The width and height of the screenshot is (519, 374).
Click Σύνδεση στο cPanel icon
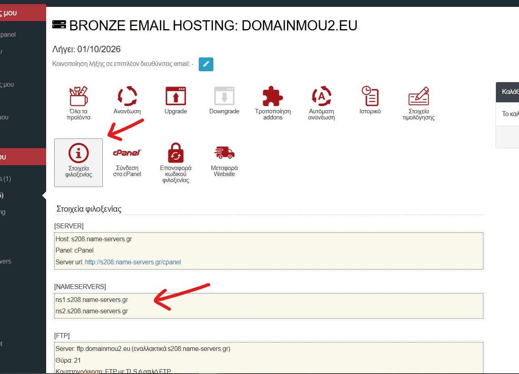(127, 162)
